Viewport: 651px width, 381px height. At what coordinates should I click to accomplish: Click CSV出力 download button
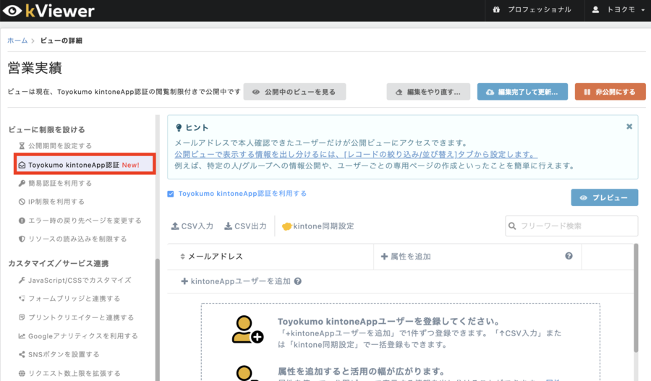point(245,226)
